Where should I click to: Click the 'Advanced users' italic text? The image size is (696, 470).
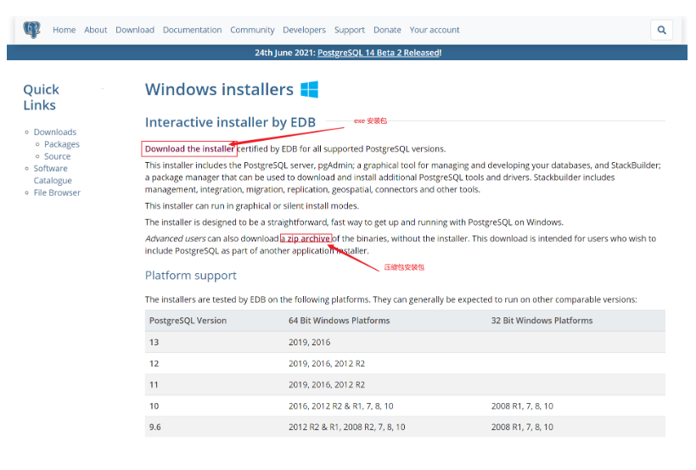176,238
